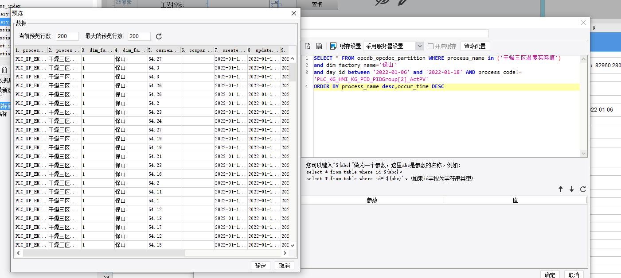Select the cell with value 54.21
This screenshot has width=621, height=278.
[164, 156]
